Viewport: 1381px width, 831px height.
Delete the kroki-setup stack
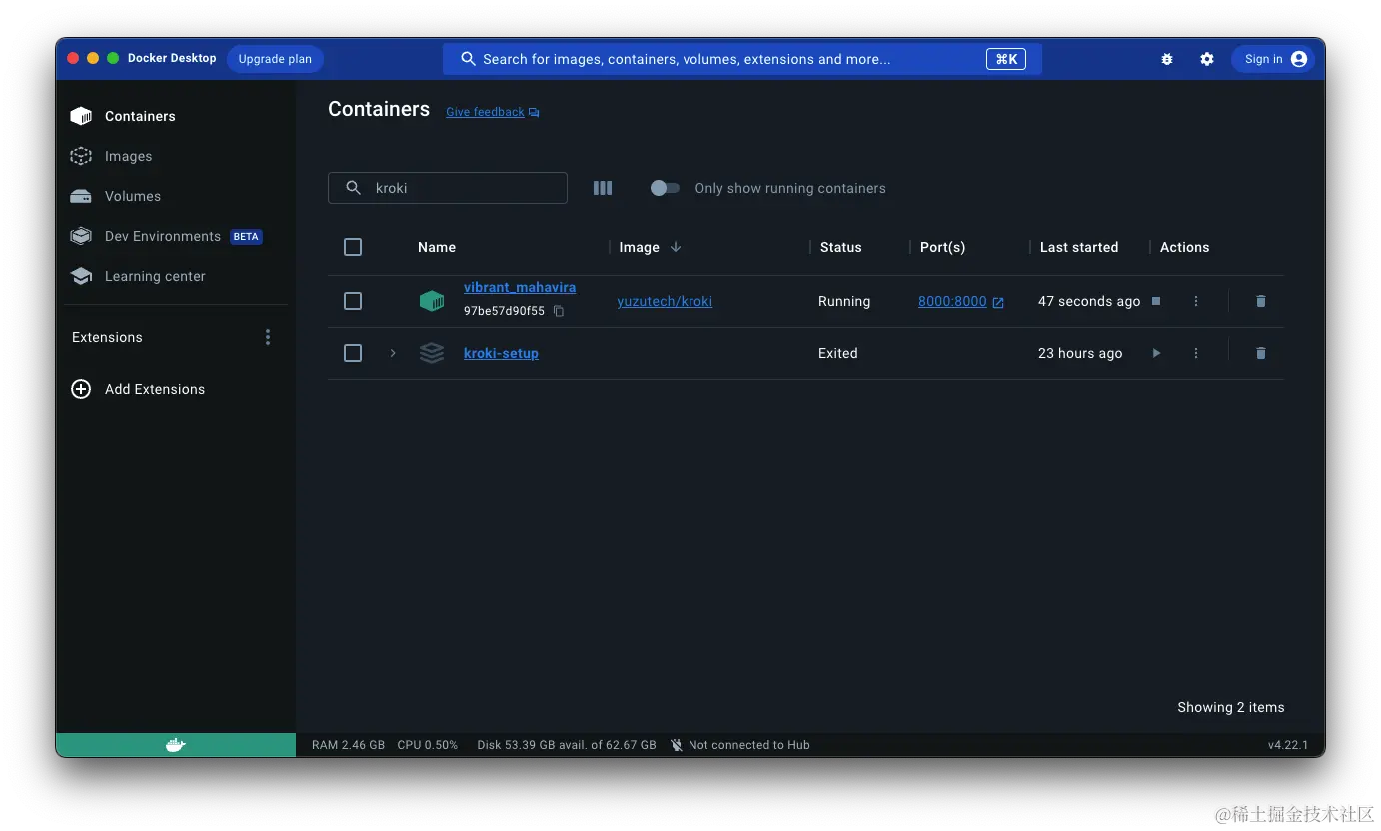(x=1261, y=353)
